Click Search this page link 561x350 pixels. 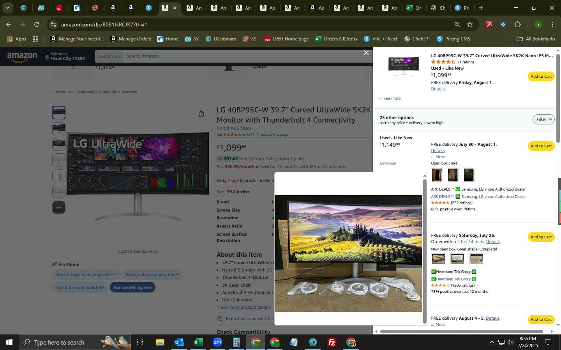[x=274, y=135]
